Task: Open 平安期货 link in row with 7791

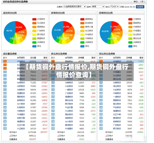Action: 117,108
